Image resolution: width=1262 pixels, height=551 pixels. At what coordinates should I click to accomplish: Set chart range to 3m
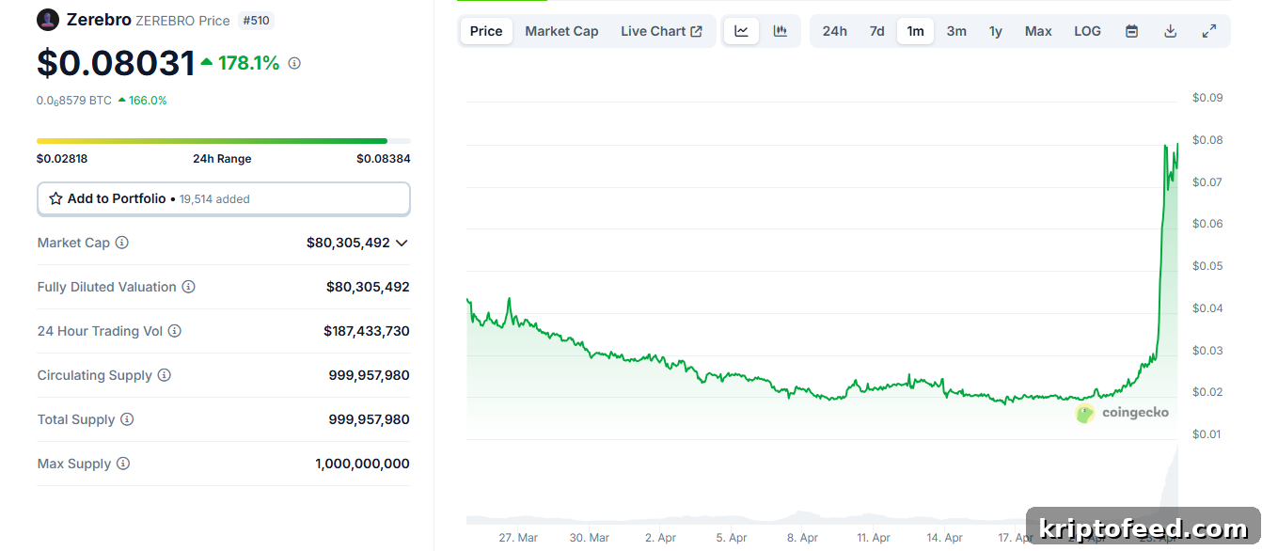pos(956,31)
